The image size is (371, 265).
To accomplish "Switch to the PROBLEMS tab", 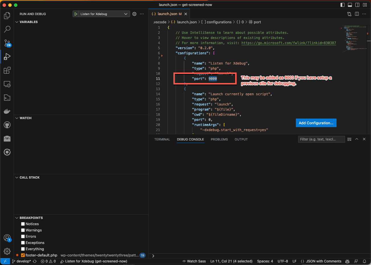I will point(219,139).
